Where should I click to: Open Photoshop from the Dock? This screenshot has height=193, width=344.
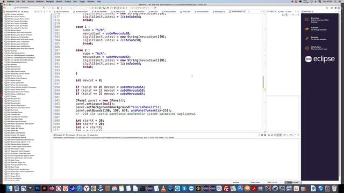pyautogui.click(x=38, y=188)
